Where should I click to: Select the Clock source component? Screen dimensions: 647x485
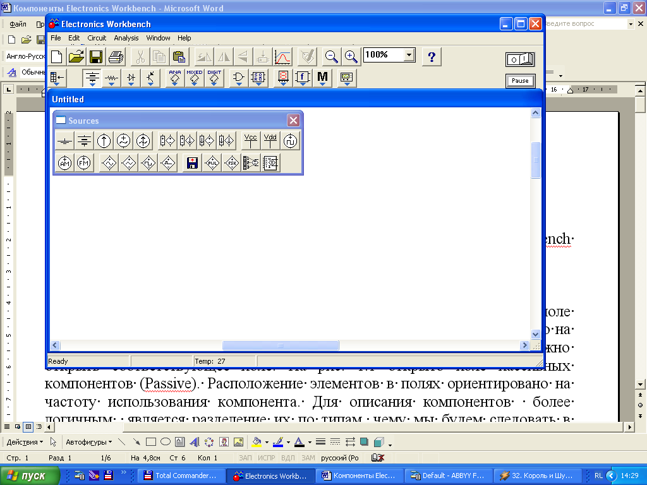click(291, 141)
